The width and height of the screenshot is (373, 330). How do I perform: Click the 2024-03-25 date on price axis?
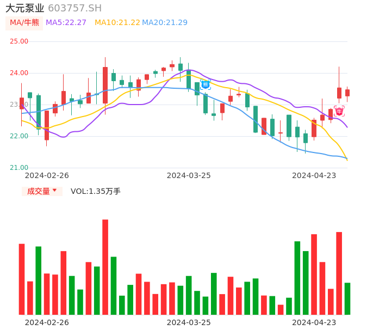[189, 175]
